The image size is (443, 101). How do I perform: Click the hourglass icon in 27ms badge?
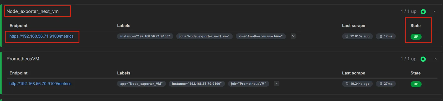(381, 84)
